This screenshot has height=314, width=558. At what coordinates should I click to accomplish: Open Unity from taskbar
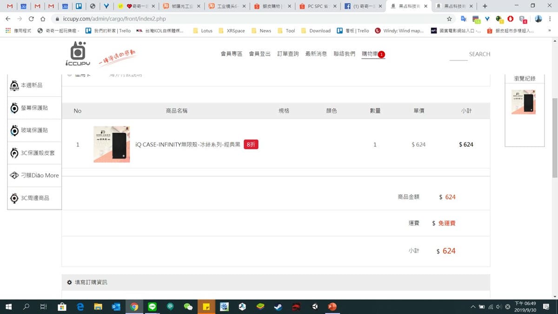[x=314, y=307]
